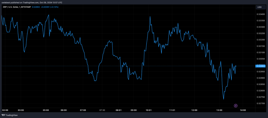Viewport: 268px width, 118px height.
Task: Click the 14:00 time axis label
Action: tap(243, 110)
